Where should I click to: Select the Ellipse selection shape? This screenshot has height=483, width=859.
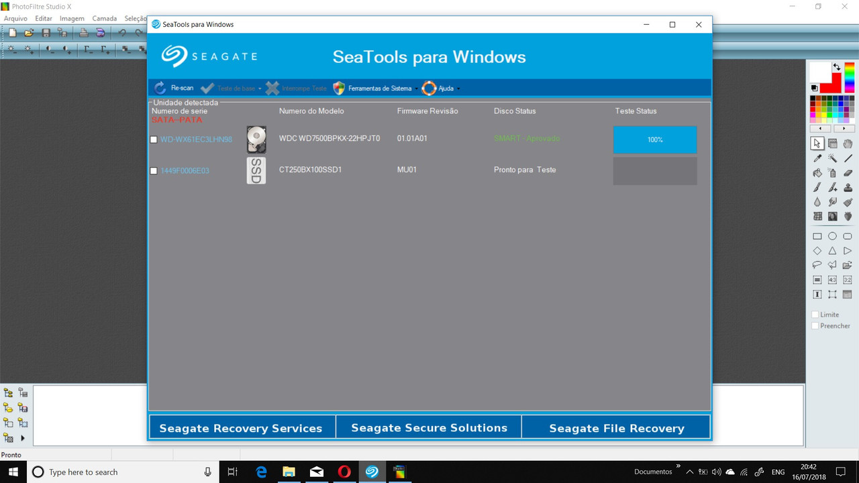(x=832, y=236)
